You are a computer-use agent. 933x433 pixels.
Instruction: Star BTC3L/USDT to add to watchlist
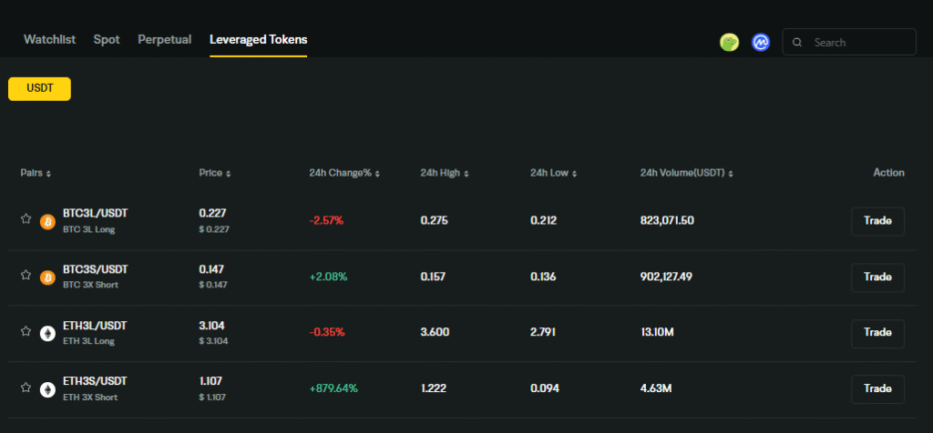point(26,218)
